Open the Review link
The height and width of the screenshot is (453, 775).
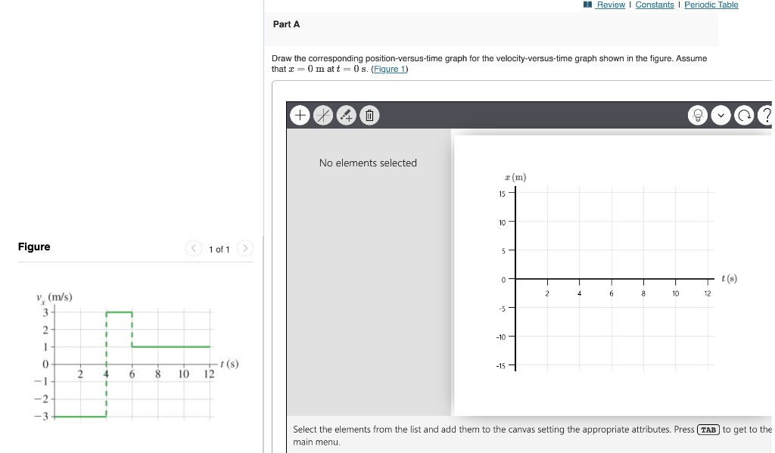611,5
